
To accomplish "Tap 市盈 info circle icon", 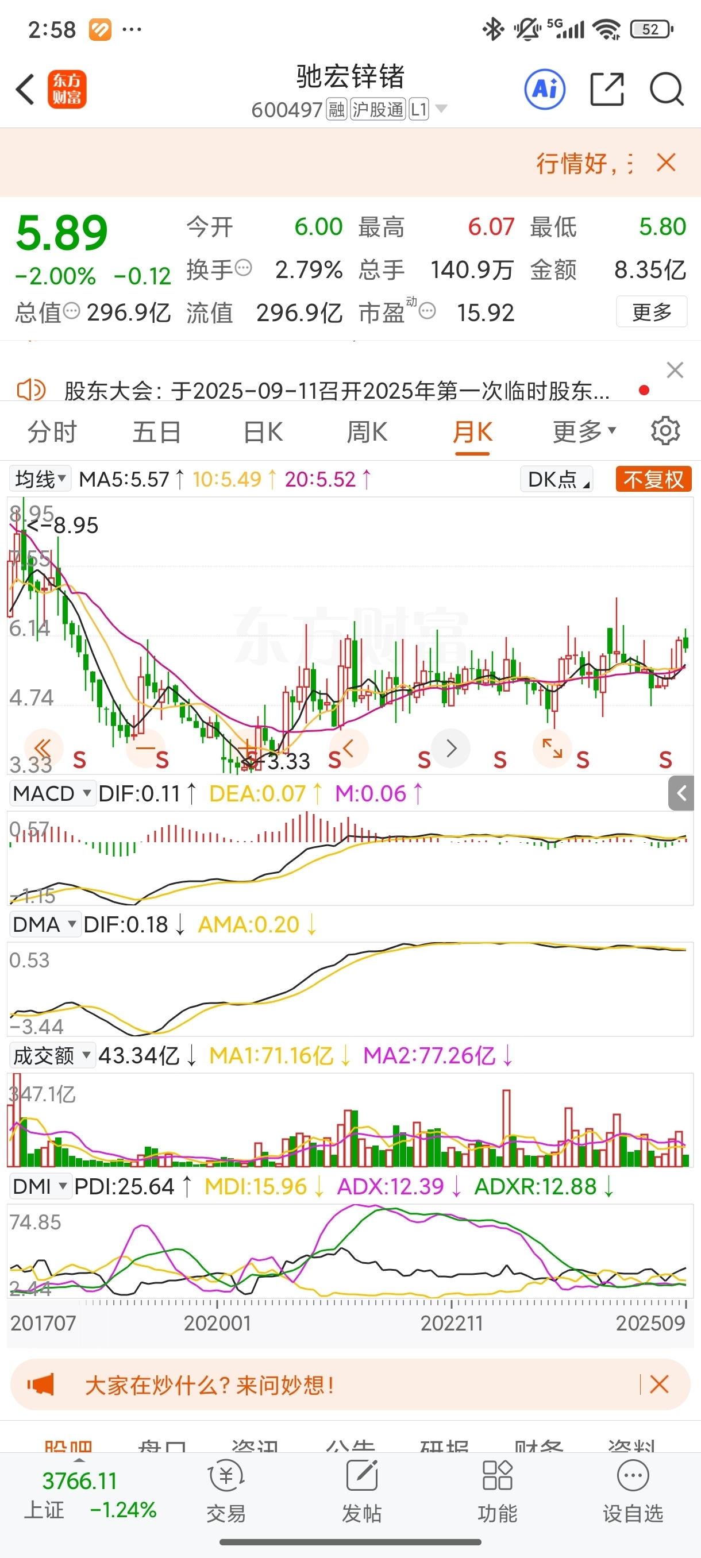I will pyautogui.click(x=427, y=311).
